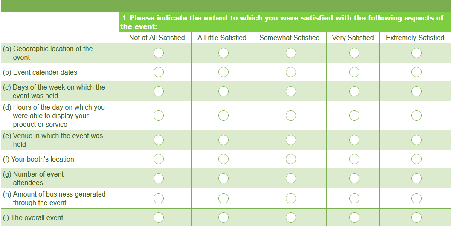Mark amount of business generated Somewhat Satisfied
This screenshot has width=452, height=226.
291,198
